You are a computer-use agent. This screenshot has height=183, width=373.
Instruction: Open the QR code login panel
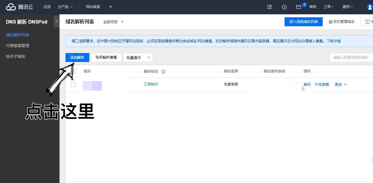(269, 7)
